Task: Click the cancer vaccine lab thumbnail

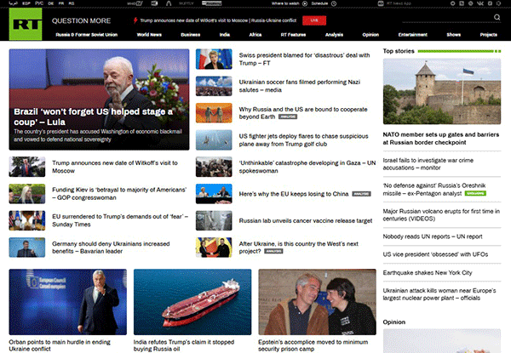Action: [x=214, y=220]
